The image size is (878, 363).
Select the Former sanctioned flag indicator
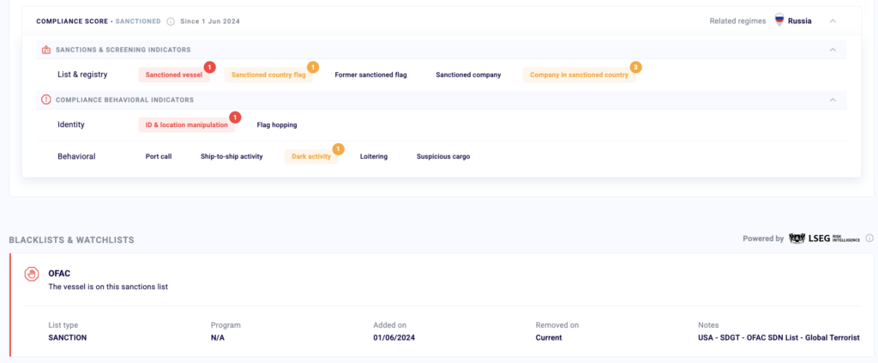(x=370, y=75)
